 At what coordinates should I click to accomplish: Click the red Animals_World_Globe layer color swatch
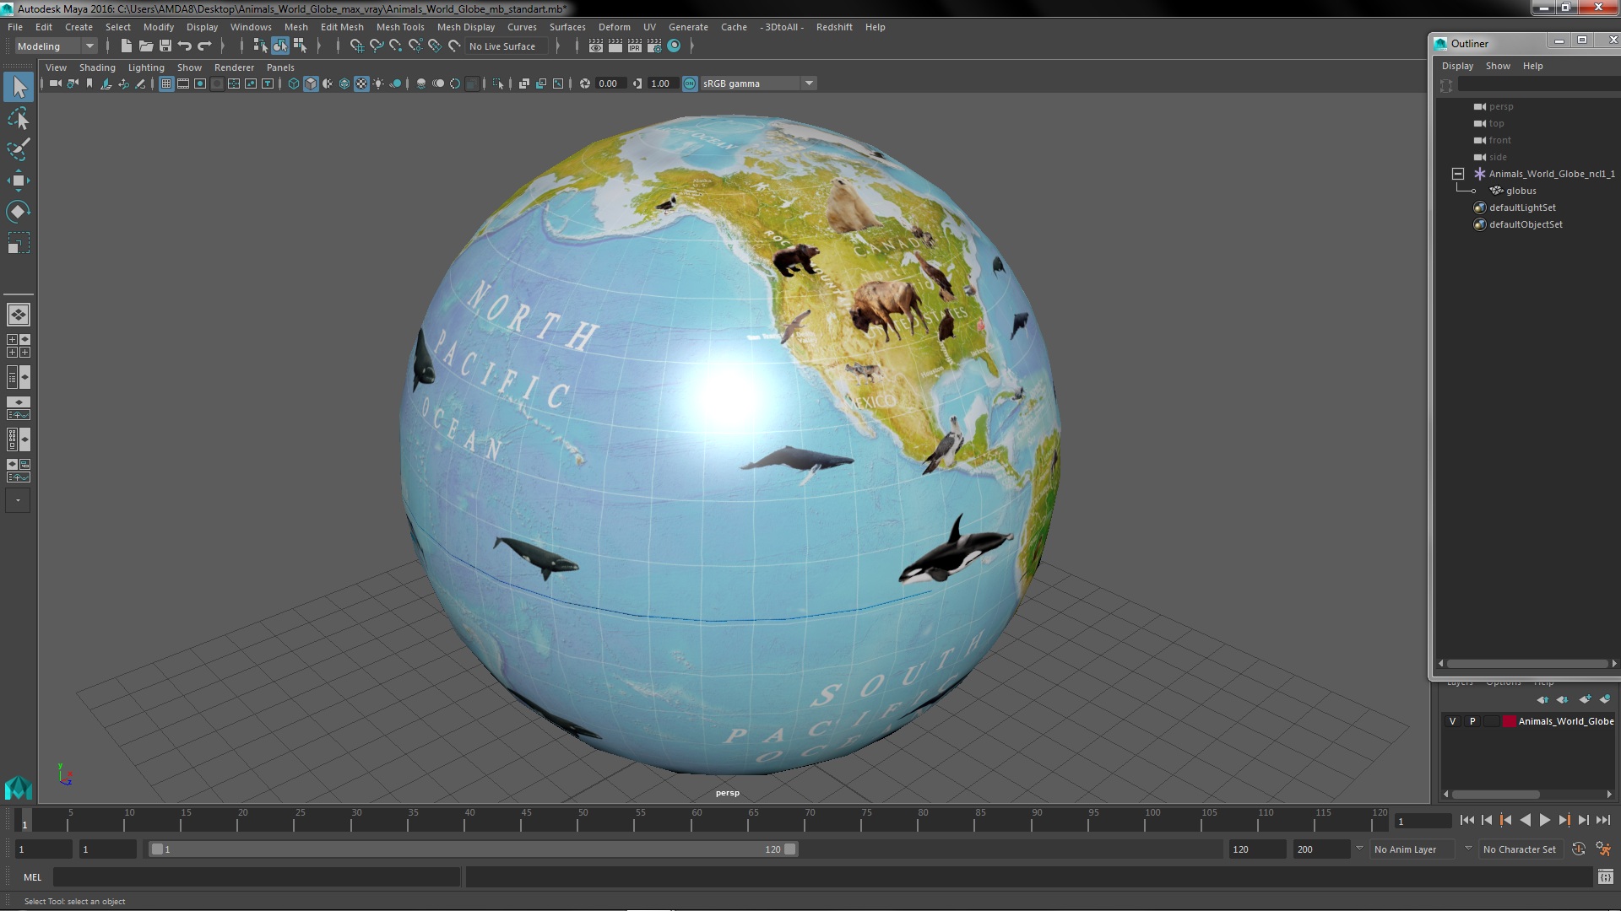click(1509, 721)
